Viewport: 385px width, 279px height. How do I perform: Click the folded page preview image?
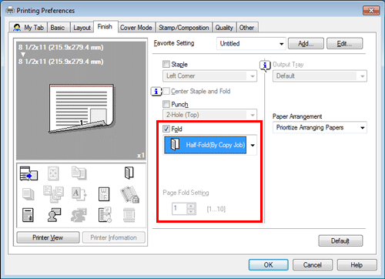point(82,108)
